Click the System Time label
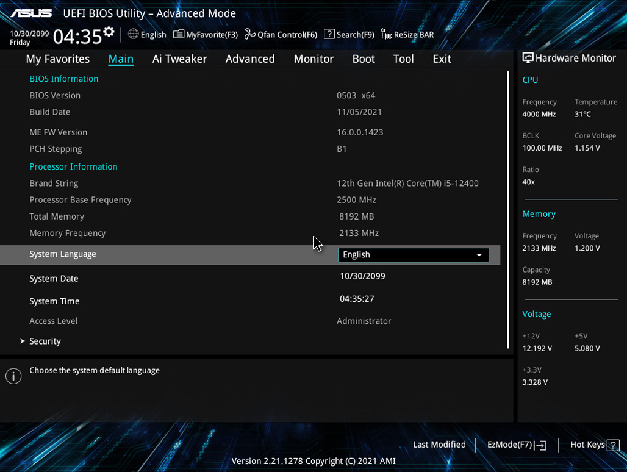The height and width of the screenshot is (472, 627). pos(54,301)
